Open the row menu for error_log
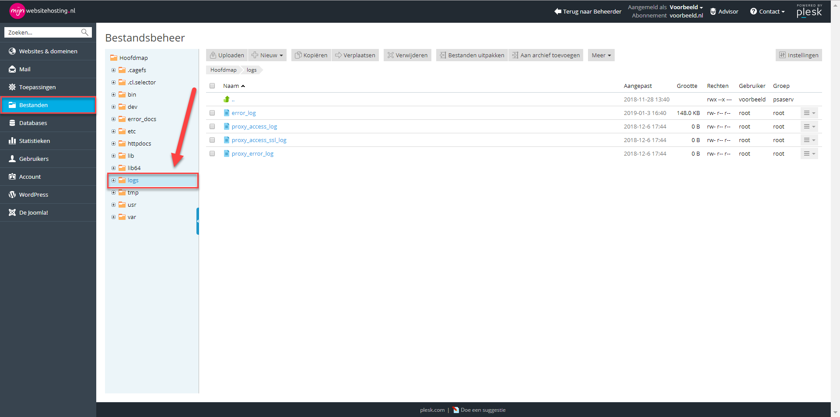 [x=809, y=113]
